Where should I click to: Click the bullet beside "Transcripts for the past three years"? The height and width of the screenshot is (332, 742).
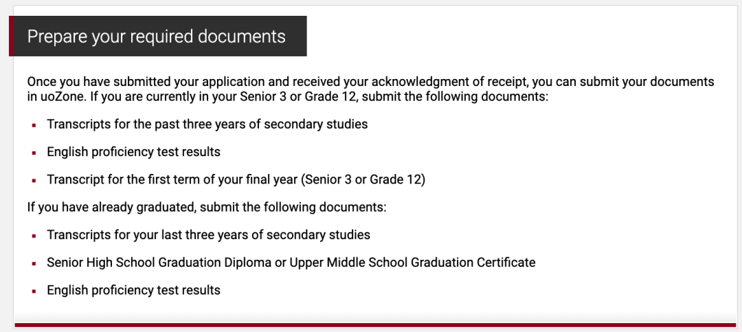(x=34, y=125)
